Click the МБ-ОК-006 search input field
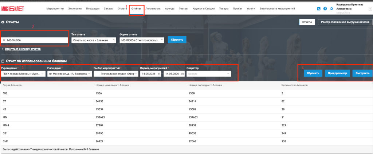Screen dimensions: 373x154 35,40
